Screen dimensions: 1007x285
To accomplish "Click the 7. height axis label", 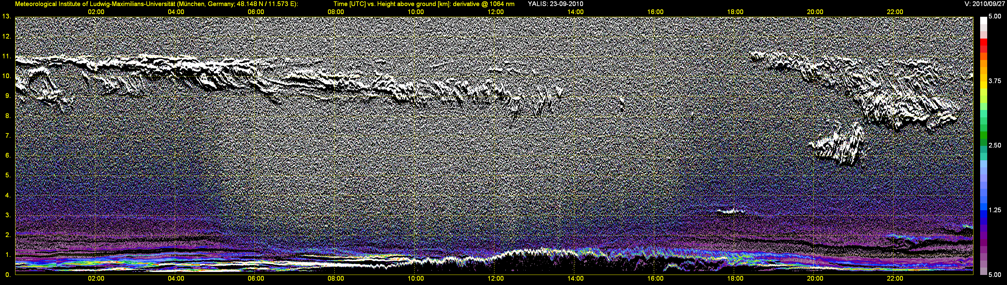I will 8,136.
